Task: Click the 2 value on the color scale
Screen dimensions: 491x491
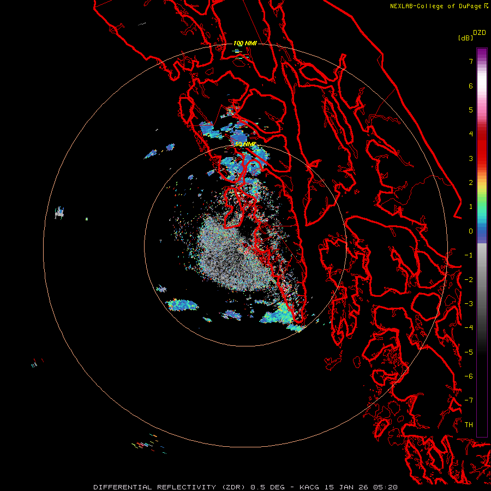Action: tap(471, 183)
